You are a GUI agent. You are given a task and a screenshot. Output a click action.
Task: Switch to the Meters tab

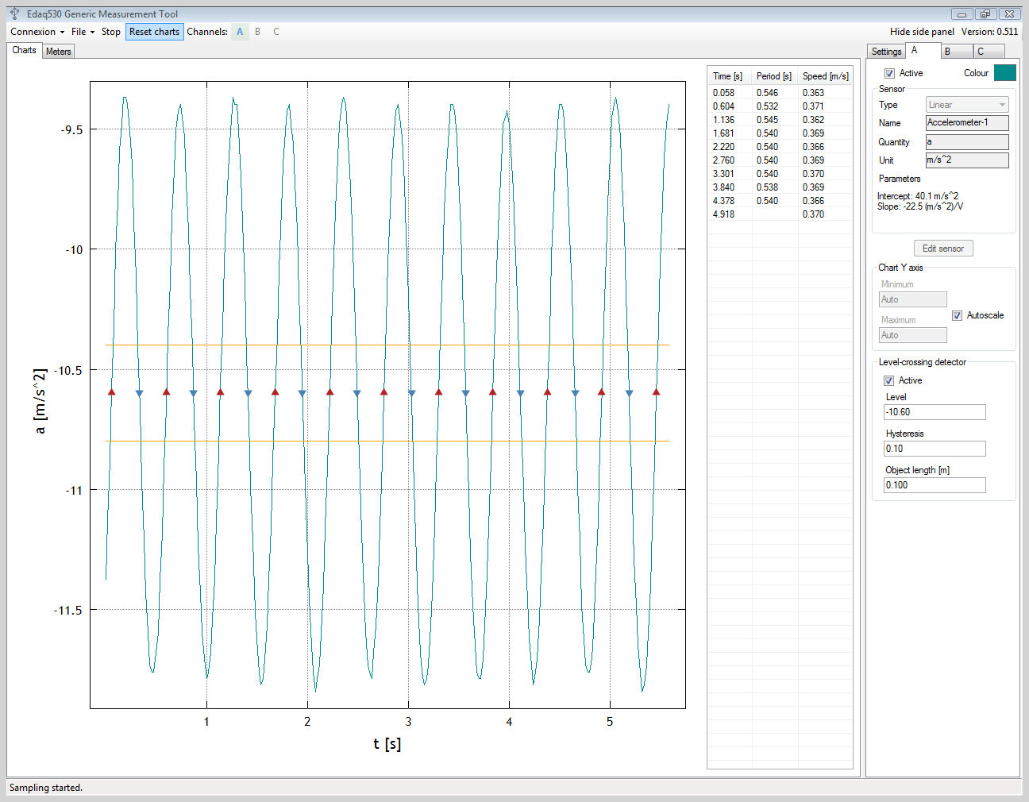click(x=59, y=52)
